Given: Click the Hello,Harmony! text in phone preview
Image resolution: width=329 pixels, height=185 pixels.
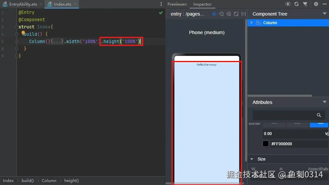Looking at the screenshot, I should click(x=207, y=65).
